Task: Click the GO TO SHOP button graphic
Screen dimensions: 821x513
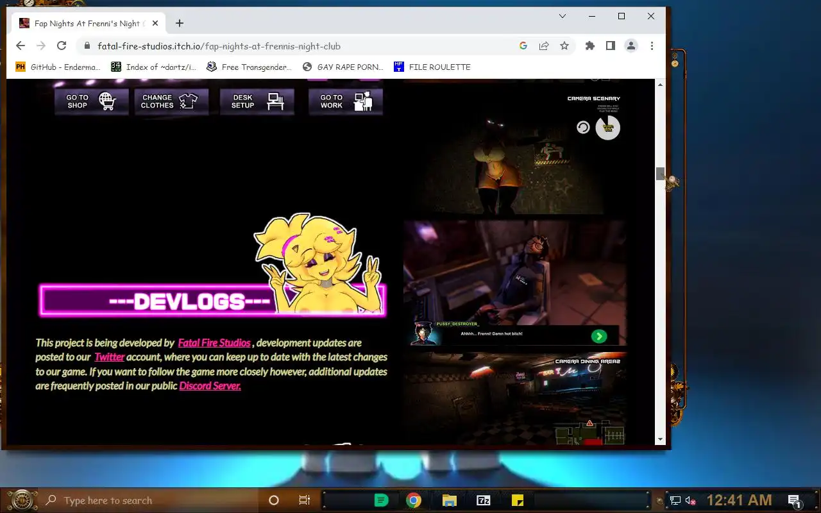Action: 91,101
